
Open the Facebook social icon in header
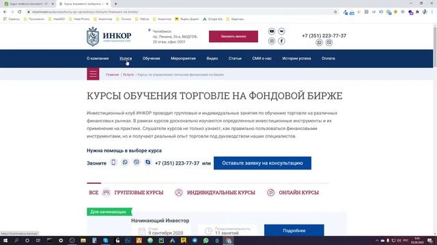tap(281, 41)
